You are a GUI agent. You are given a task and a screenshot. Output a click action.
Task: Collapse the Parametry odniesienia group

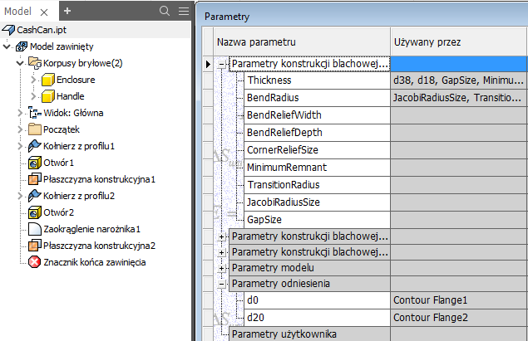pyautogui.click(x=221, y=284)
